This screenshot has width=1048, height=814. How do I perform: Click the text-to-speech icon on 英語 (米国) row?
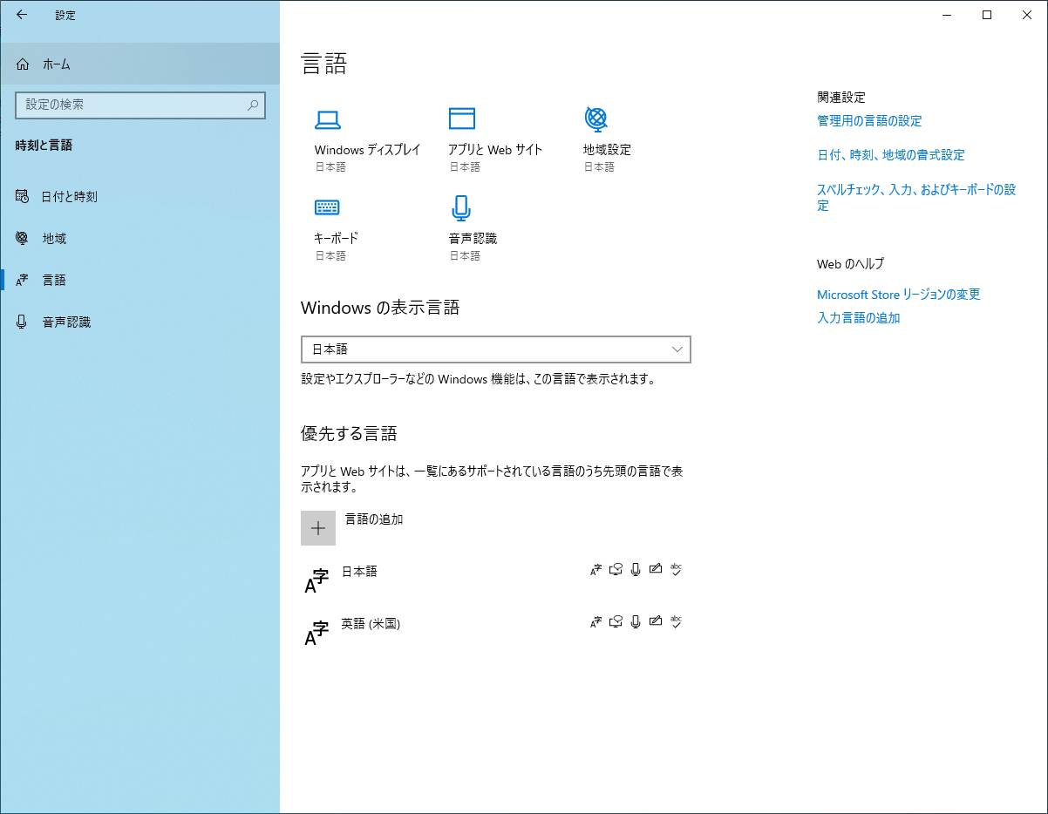[616, 622]
